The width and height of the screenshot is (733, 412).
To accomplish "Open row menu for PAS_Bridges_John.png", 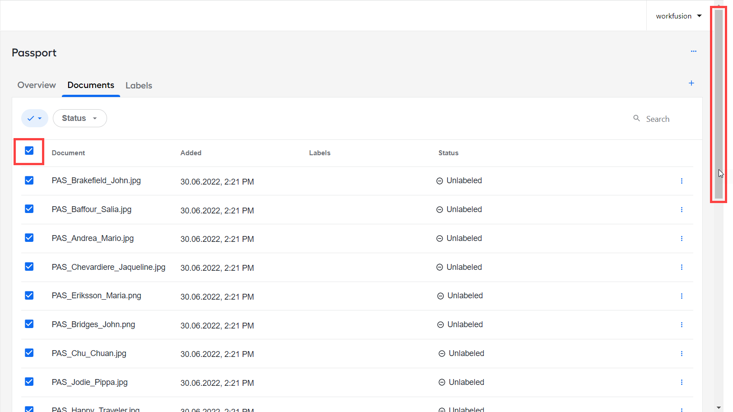I will (682, 325).
